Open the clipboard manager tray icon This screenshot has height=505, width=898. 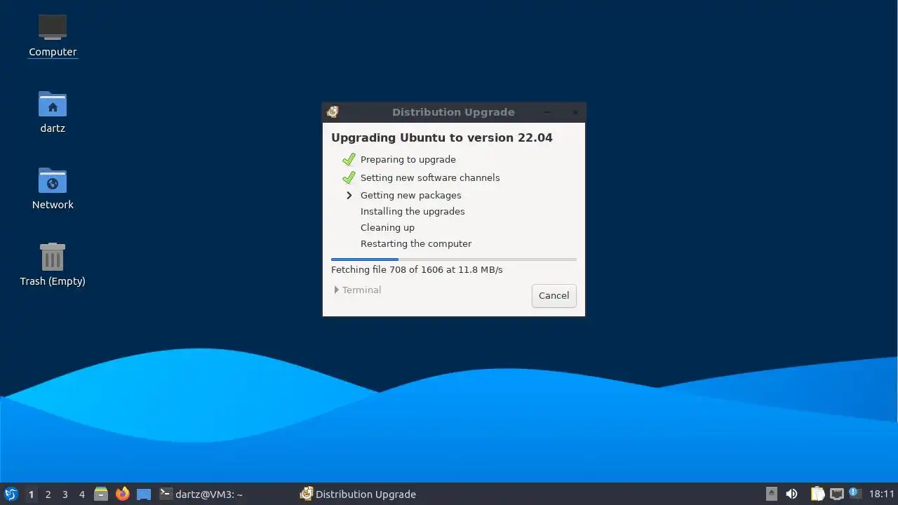coord(817,494)
